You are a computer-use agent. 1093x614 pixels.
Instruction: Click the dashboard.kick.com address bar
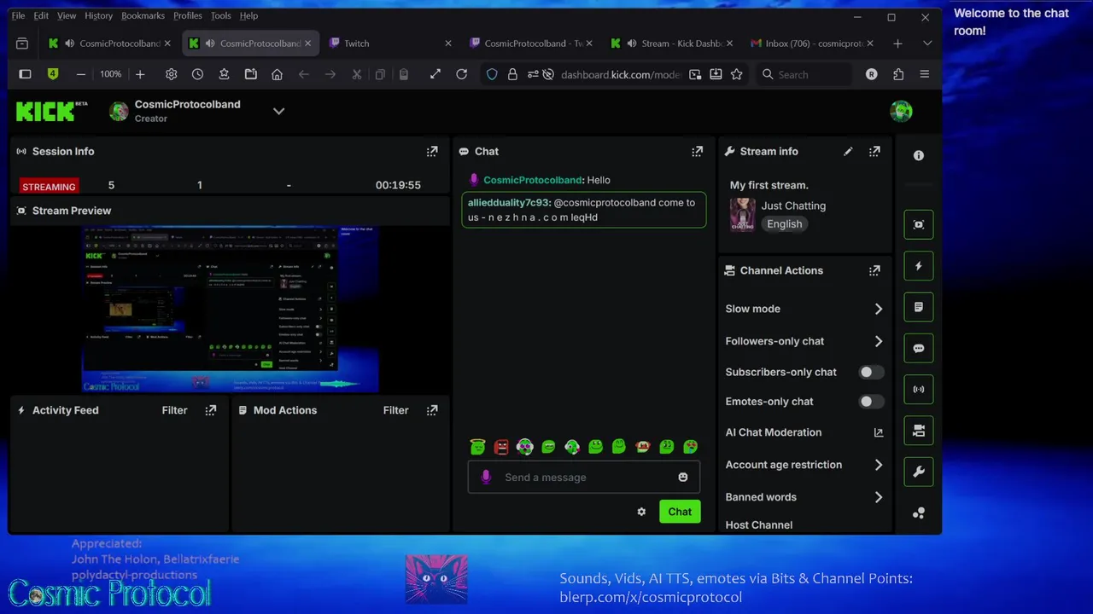coord(620,74)
